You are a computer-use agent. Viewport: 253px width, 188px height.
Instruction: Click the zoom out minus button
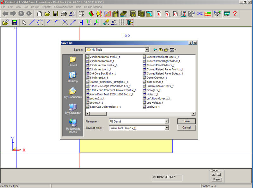[x=219, y=174]
